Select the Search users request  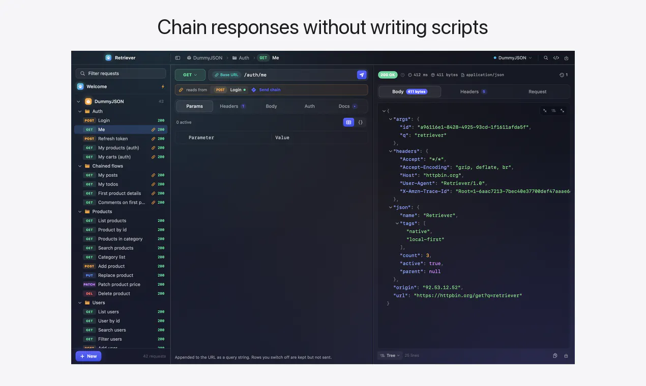(121, 330)
